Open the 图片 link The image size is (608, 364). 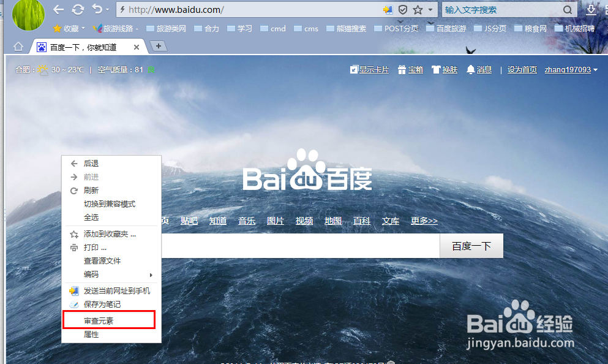(276, 221)
